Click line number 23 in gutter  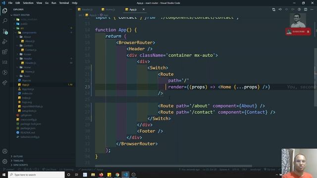87,87
